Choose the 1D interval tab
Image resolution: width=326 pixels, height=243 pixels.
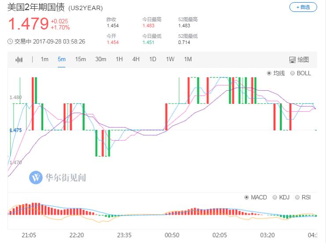(153, 59)
